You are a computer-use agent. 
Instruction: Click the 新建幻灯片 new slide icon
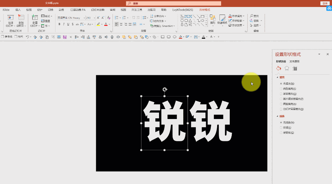tap(35, 18)
